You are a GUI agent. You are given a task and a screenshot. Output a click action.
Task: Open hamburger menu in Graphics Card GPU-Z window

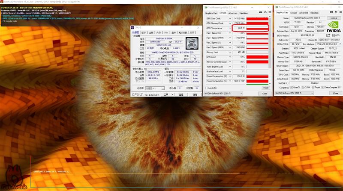point(341,12)
